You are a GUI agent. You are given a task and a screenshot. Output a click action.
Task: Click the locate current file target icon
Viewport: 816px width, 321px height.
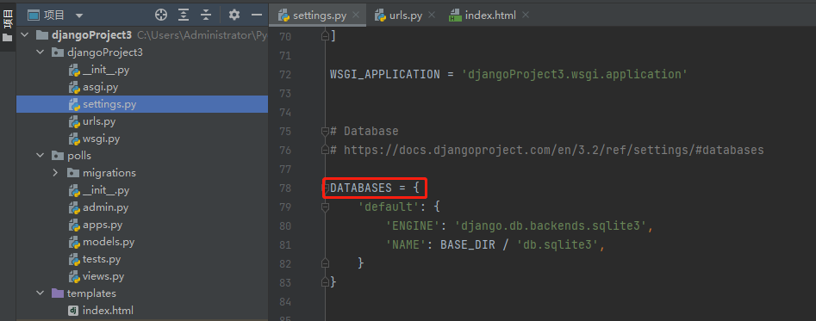click(161, 15)
